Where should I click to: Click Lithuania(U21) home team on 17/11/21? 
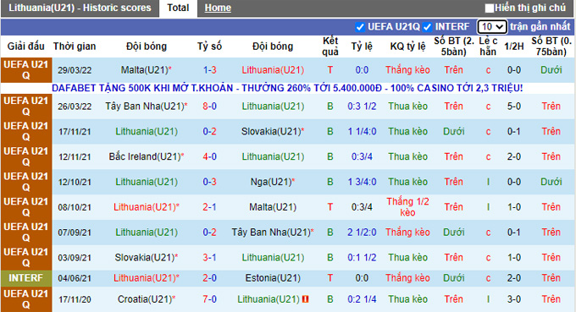(147, 131)
